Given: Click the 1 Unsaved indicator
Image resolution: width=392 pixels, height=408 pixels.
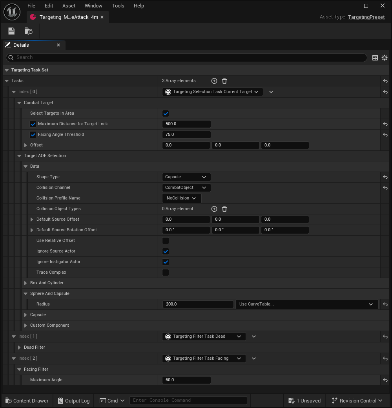Looking at the screenshot, I should point(304,401).
